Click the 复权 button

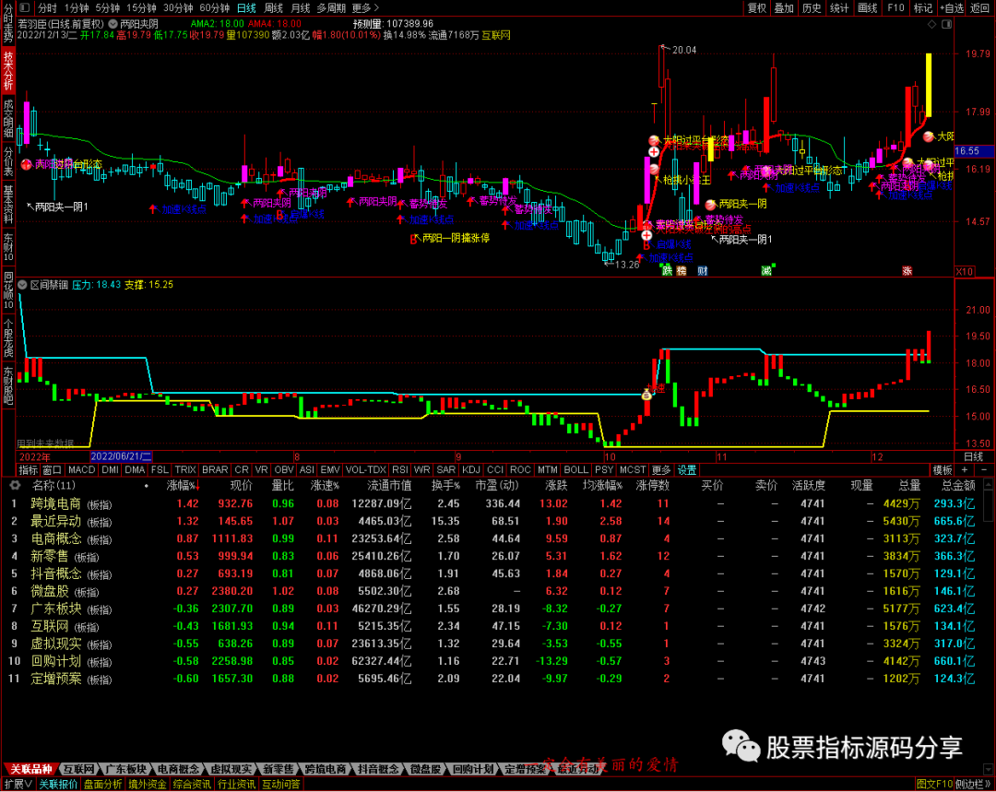756,7
